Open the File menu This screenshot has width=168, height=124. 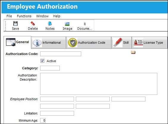(9, 16)
